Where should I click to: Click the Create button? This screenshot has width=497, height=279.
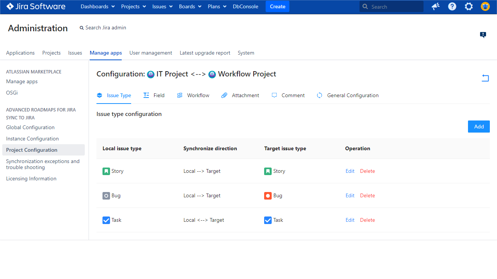(278, 6)
